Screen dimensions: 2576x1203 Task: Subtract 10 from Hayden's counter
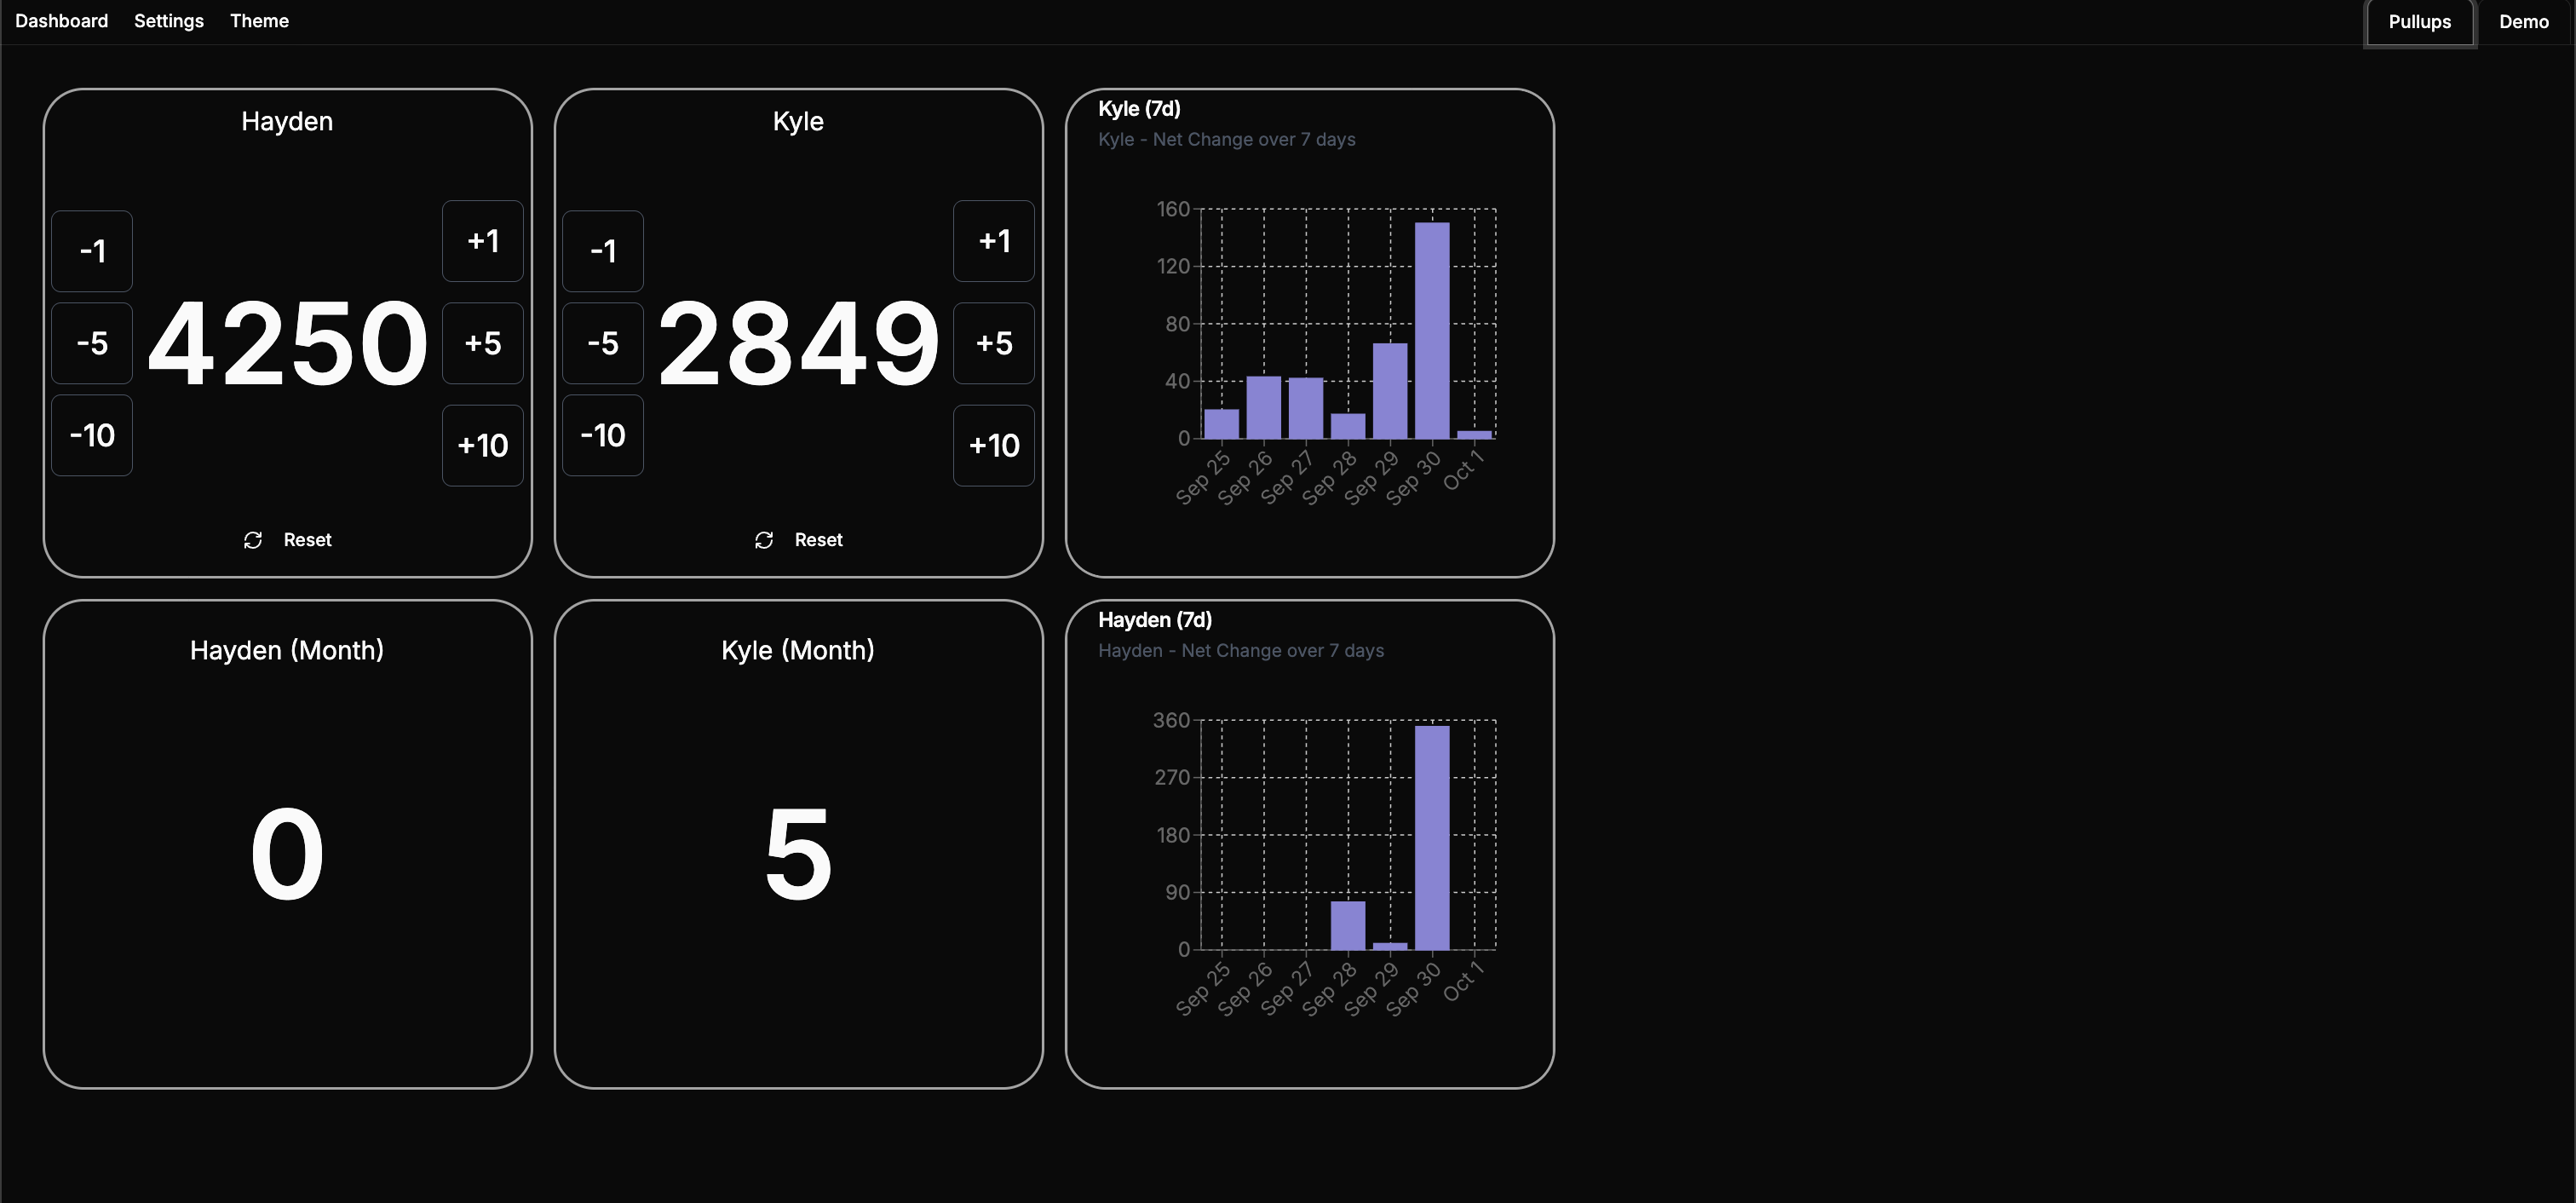click(x=92, y=435)
